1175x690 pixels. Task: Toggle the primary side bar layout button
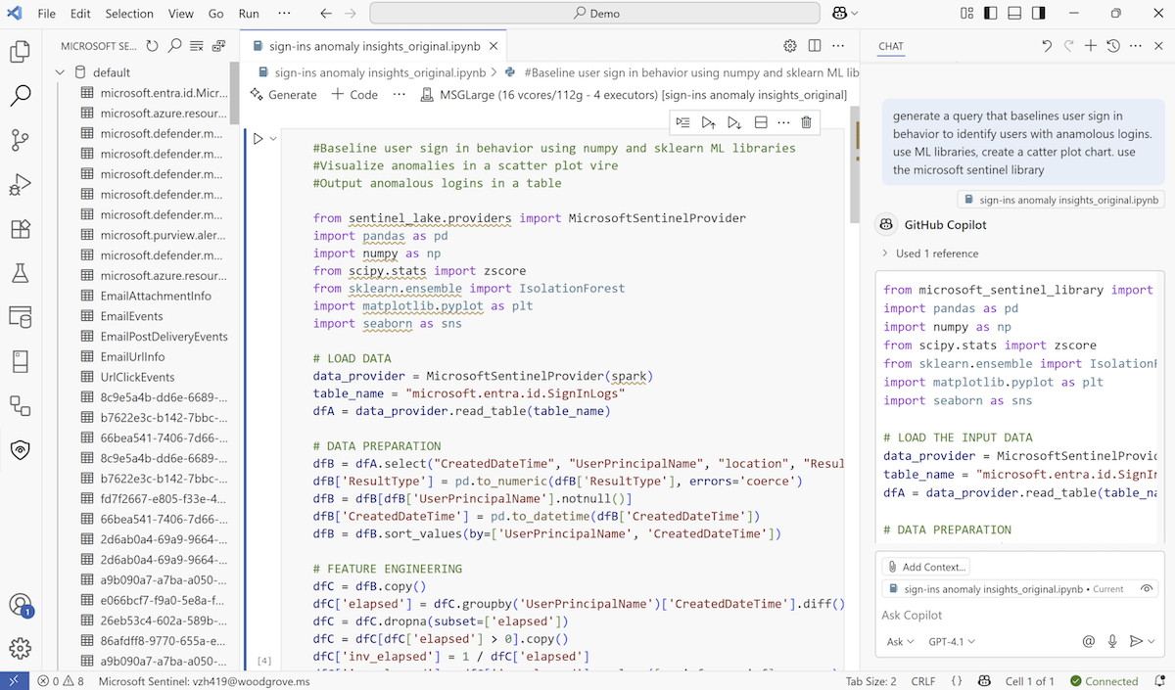(991, 14)
